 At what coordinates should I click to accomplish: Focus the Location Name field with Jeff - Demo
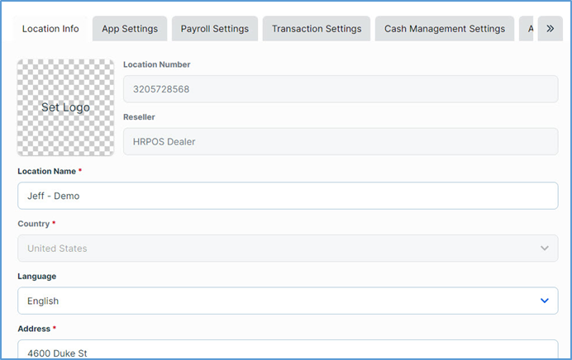tap(287, 196)
